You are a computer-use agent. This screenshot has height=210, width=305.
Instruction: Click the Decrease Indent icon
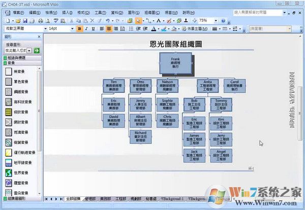(x=138, y=29)
